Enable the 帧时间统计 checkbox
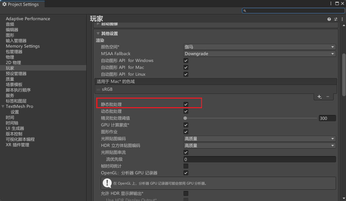This screenshot has width=346, height=201. [x=186, y=166]
